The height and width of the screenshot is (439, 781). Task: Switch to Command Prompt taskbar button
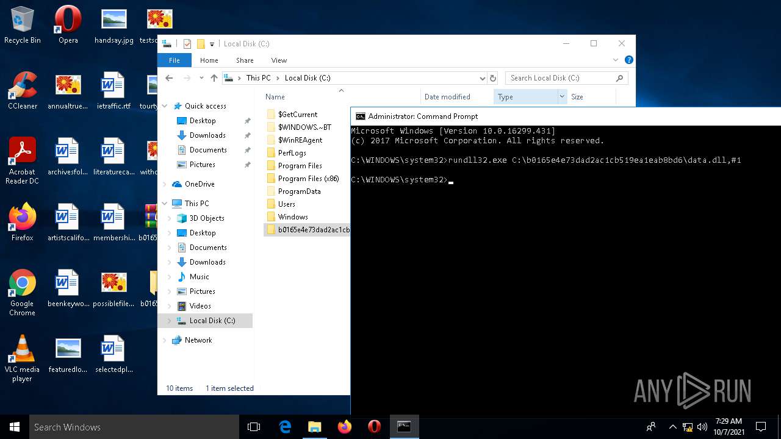coord(404,427)
